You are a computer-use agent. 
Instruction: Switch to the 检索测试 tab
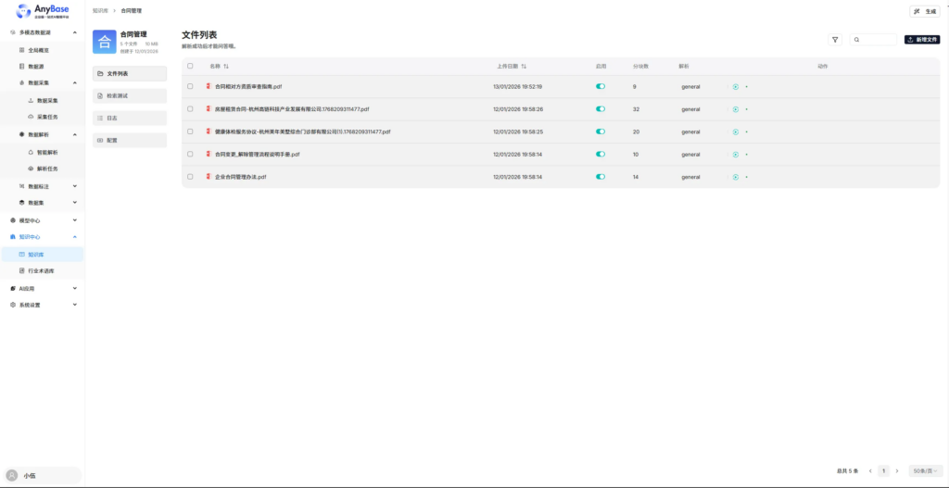[x=130, y=95]
